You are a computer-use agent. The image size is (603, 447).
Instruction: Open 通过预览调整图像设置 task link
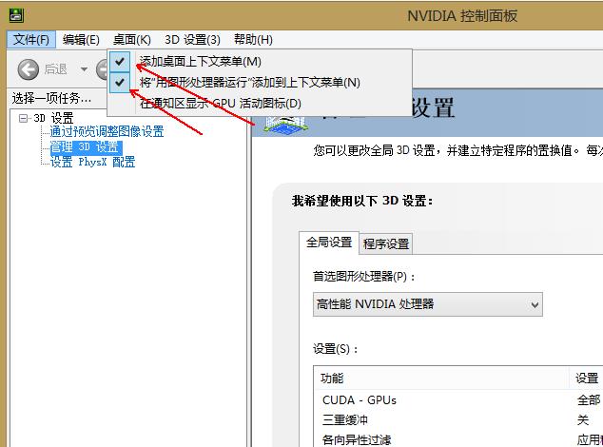click(x=107, y=132)
